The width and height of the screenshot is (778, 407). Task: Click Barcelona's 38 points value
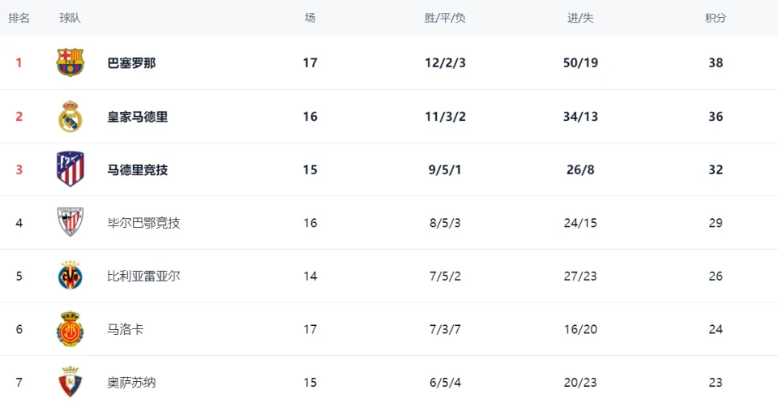pos(716,62)
